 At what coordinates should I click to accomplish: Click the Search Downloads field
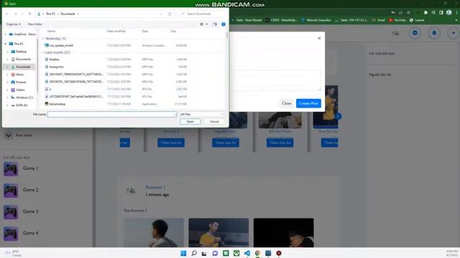click(202, 14)
